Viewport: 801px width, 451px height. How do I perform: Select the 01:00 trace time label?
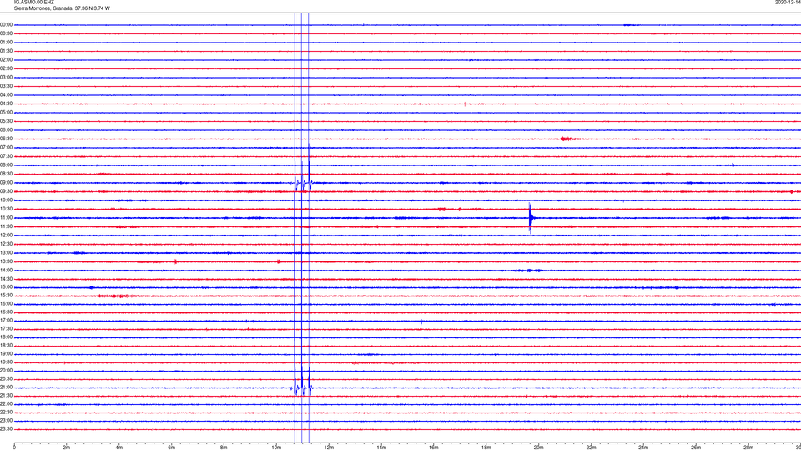7,42
